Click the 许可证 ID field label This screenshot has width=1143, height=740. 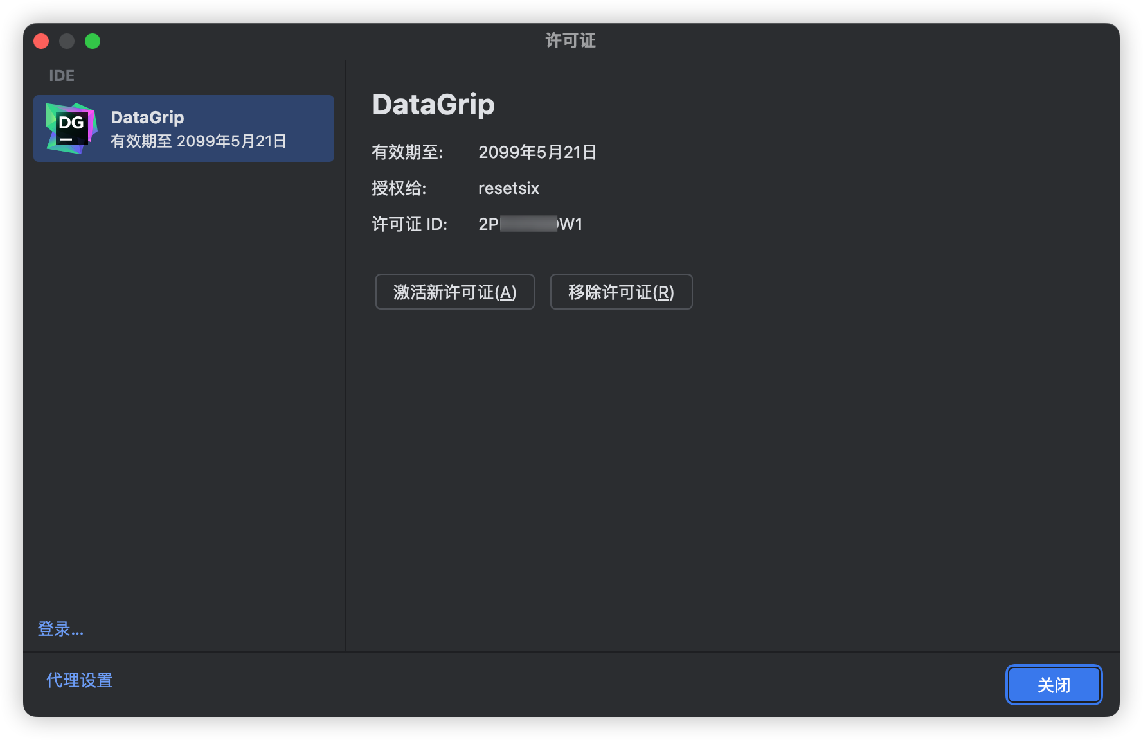tap(410, 224)
